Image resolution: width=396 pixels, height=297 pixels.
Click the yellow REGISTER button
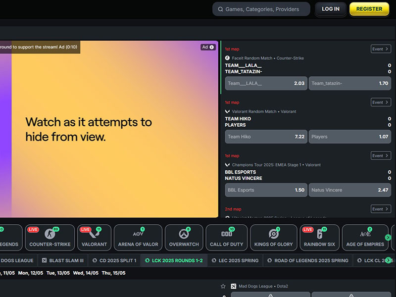coord(369,9)
